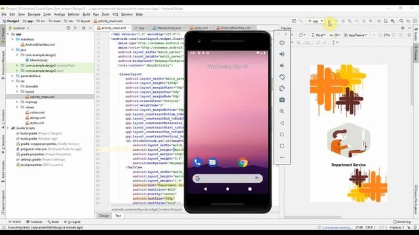Open TODO tool window
Screen dimensions: 419x235
pyautogui.click(x=14, y=222)
